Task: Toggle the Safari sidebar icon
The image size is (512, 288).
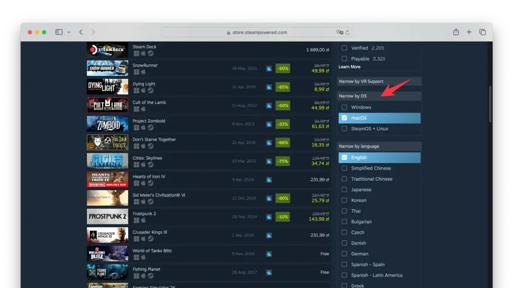Action: tap(59, 32)
